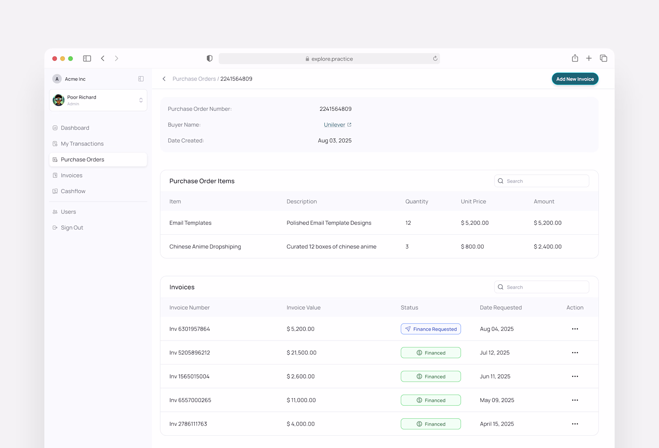Click the browser privacy shield icon

(x=209, y=59)
